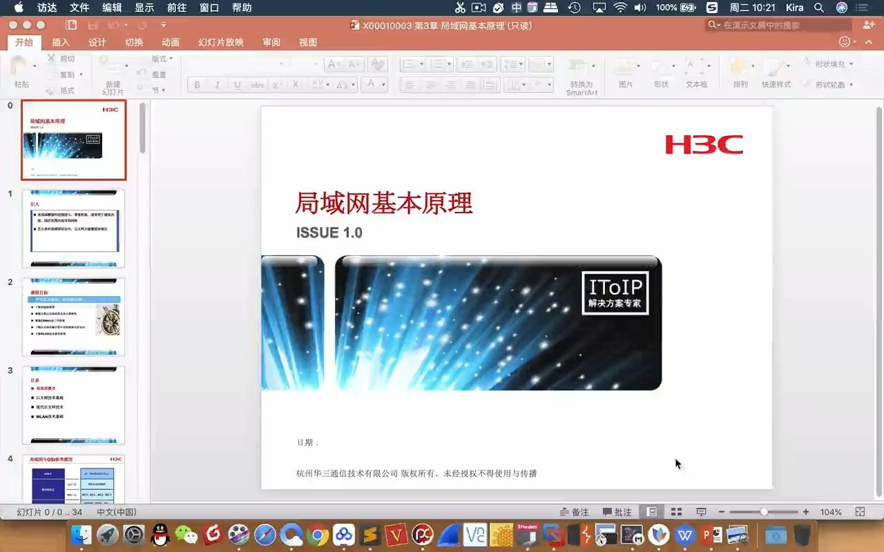Screen dimensions: 884x552
Task: Click the Clear formatting icon
Action: [377, 64]
